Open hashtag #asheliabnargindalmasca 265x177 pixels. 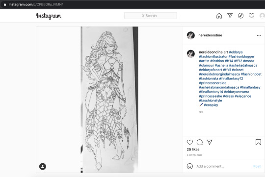point(219,87)
